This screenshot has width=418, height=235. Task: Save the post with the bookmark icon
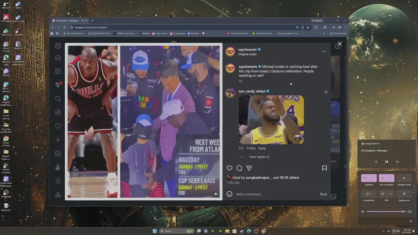point(324,168)
